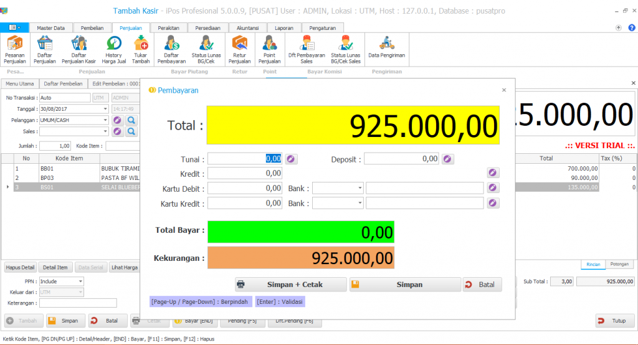Click the collapse ribbon up-arrow icon

click(x=619, y=27)
